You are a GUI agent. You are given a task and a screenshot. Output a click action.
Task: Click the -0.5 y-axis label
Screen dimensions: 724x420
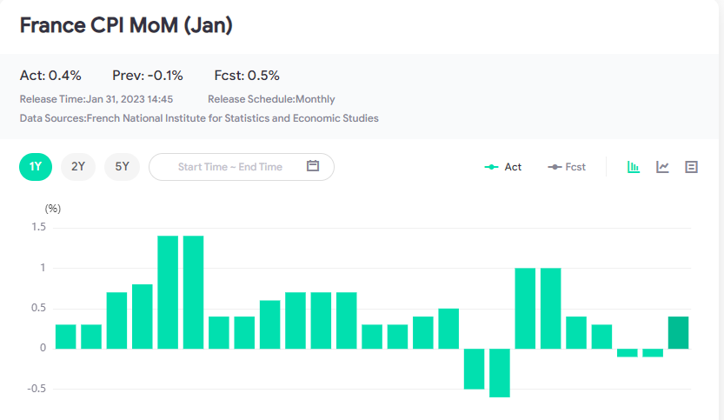pyautogui.click(x=37, y=389)
